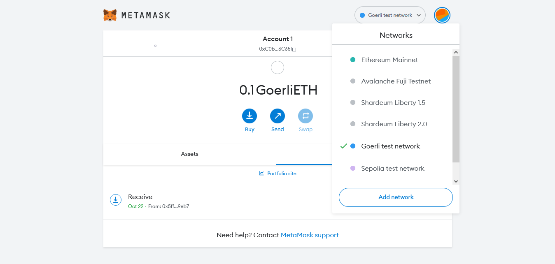This screenshot has width=555, height=264.
Task: Click the Add network button
Action: (396, 197)
